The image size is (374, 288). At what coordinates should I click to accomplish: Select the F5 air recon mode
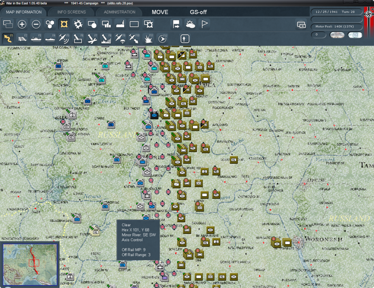click(64, 38)
